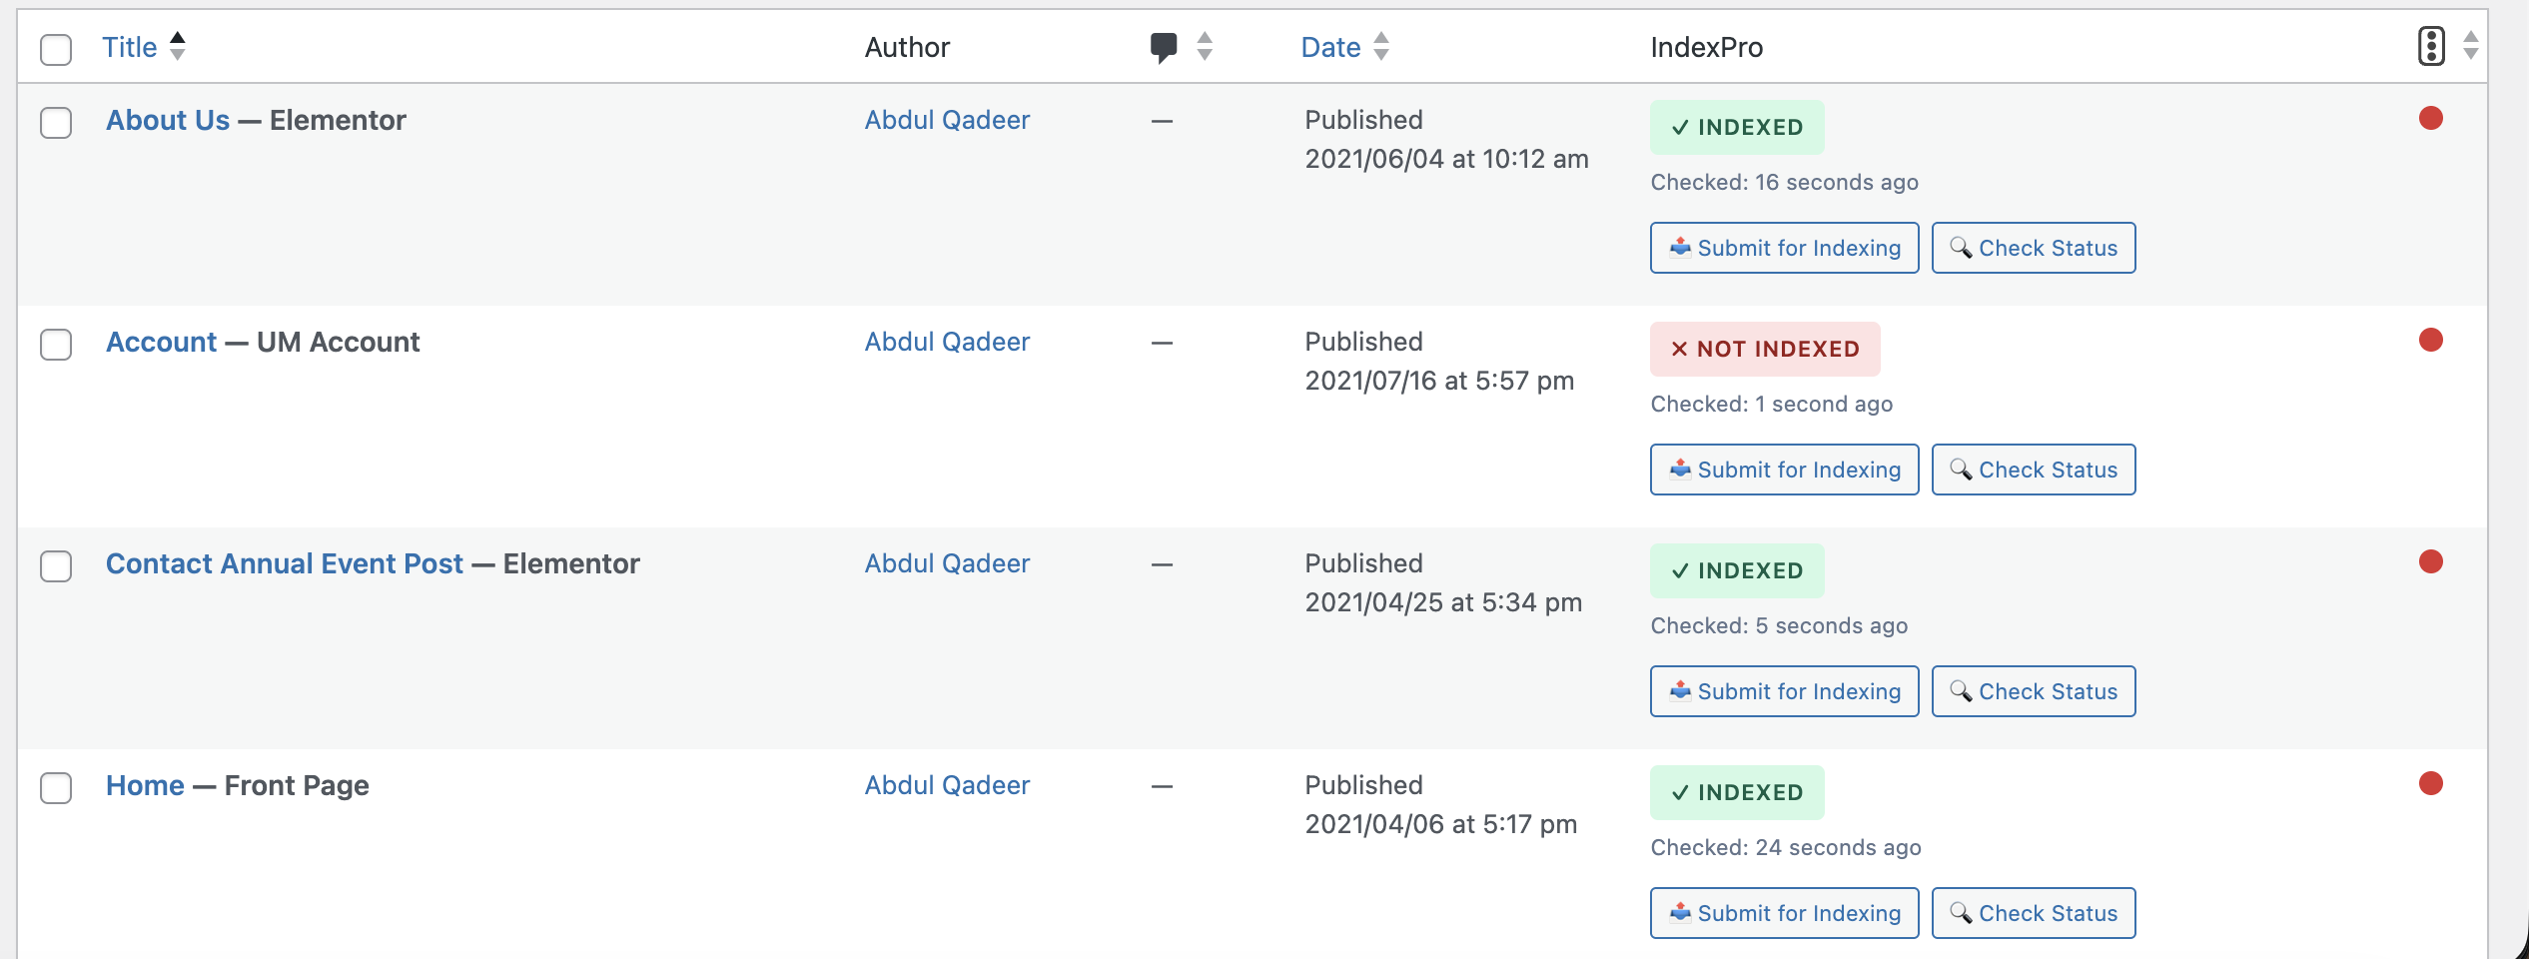Toggle Title column sorting arrows
Image resolution: width=2529 pixels, height=959 pixels.
click(178, 46)
